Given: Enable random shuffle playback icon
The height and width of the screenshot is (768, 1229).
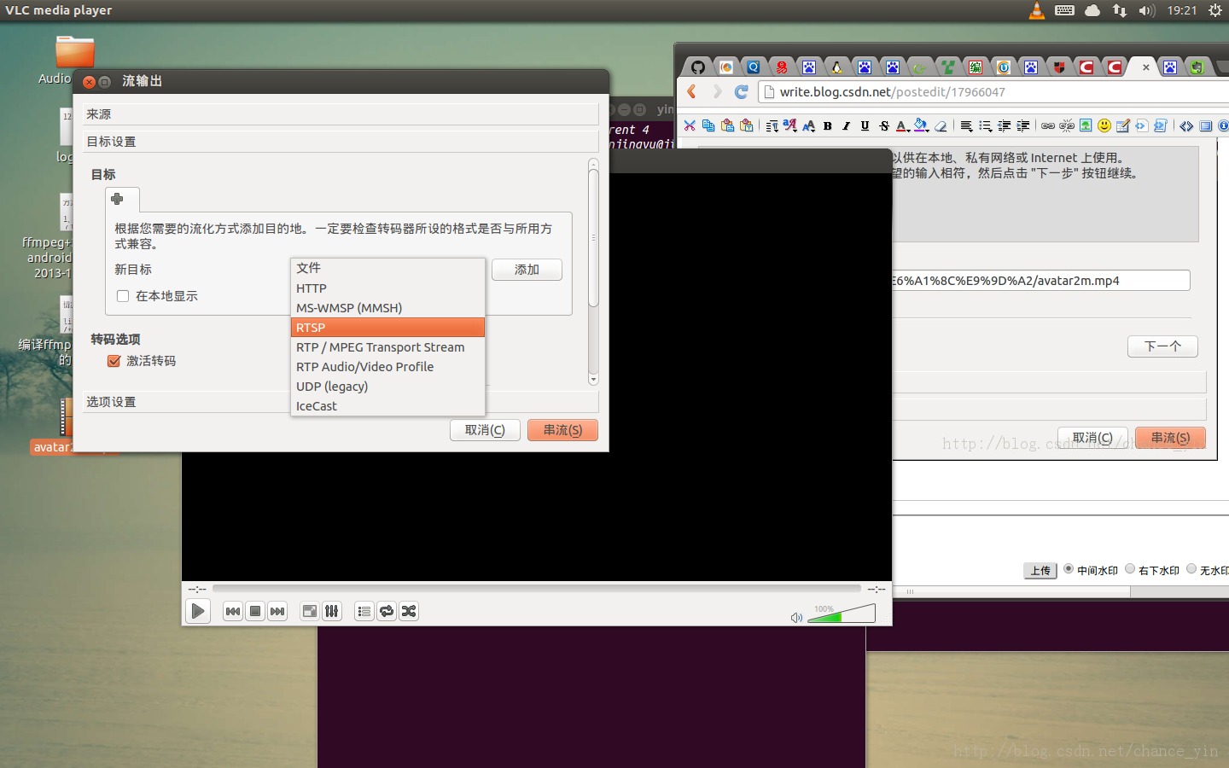Looking at the screenshot, I should pos(409,611).
